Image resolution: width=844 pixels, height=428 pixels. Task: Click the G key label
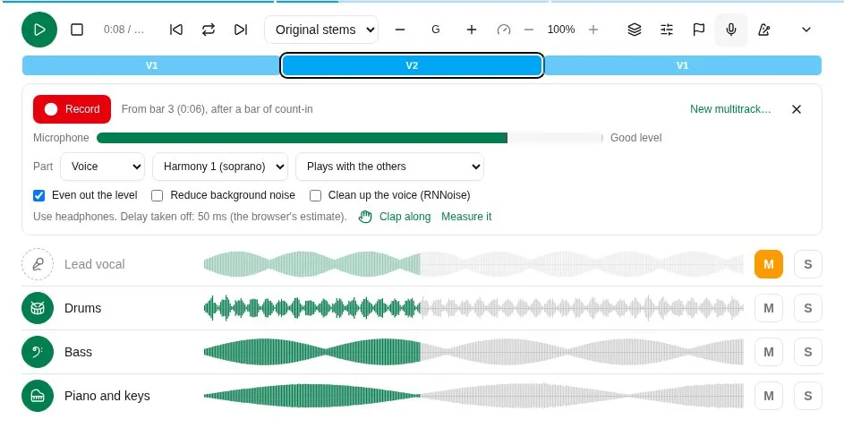pyautogui.click(x=436, y=30)
